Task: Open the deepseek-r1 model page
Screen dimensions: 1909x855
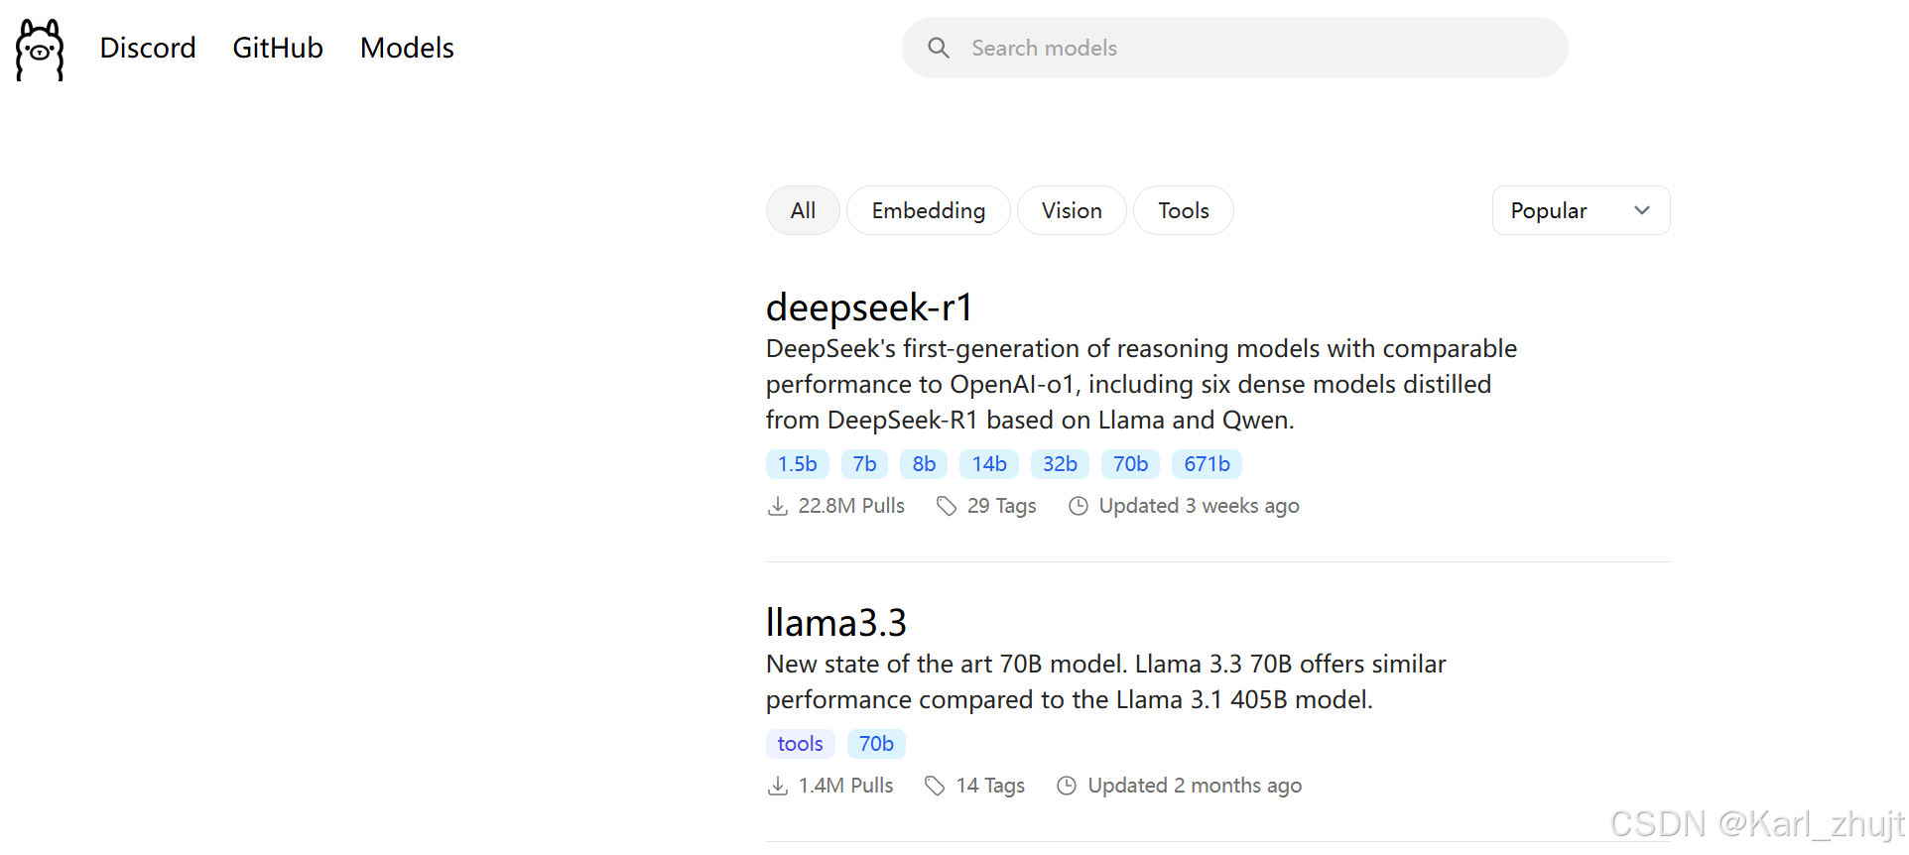Action: click(x=869, y=307)
